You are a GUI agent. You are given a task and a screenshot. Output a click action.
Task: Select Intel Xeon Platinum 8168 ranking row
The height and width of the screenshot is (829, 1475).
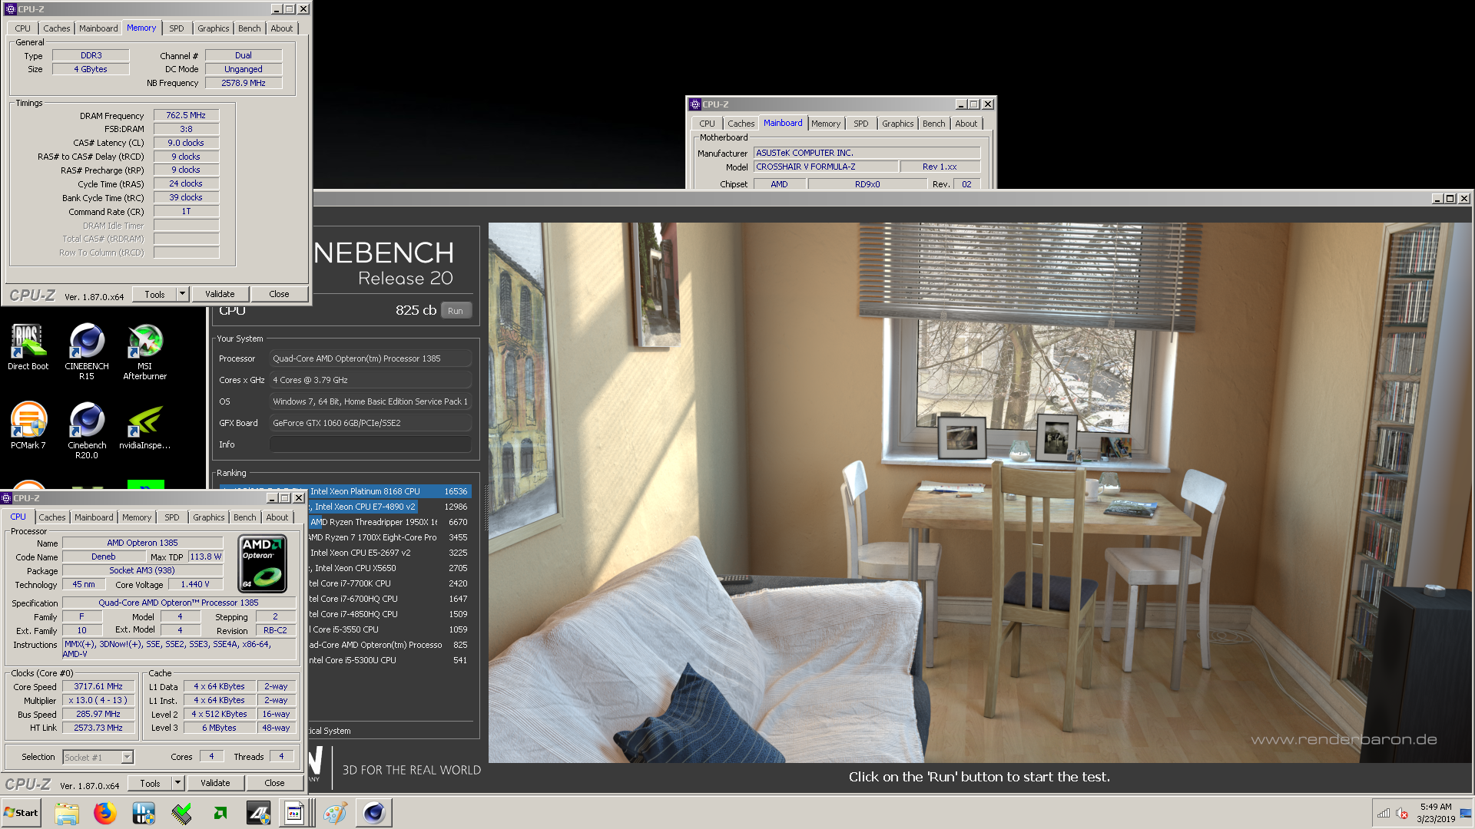[390, 491]
